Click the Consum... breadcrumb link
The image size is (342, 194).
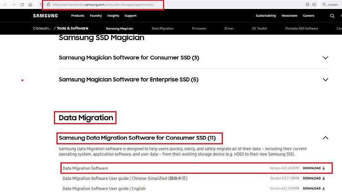click(x=42, y=28)
